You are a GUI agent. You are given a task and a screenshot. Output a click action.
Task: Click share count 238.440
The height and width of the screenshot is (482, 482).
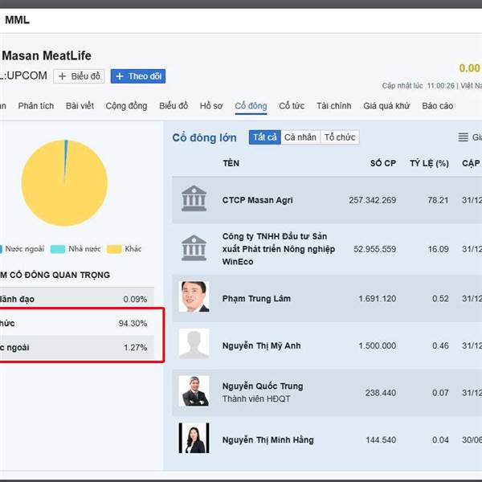point(381,393)
